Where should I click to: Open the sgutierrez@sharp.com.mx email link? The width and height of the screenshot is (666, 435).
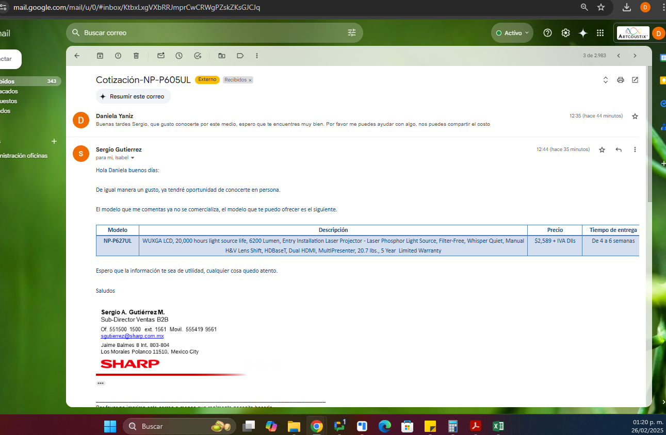point(132,336)
